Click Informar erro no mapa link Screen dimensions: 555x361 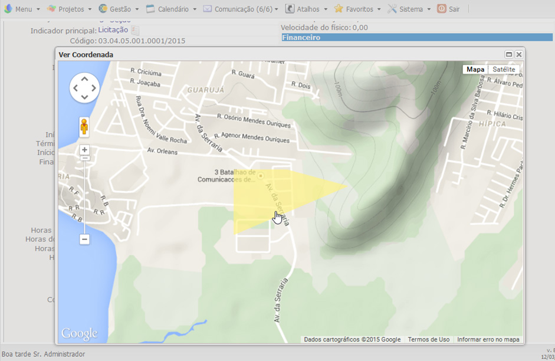[488, 339]
